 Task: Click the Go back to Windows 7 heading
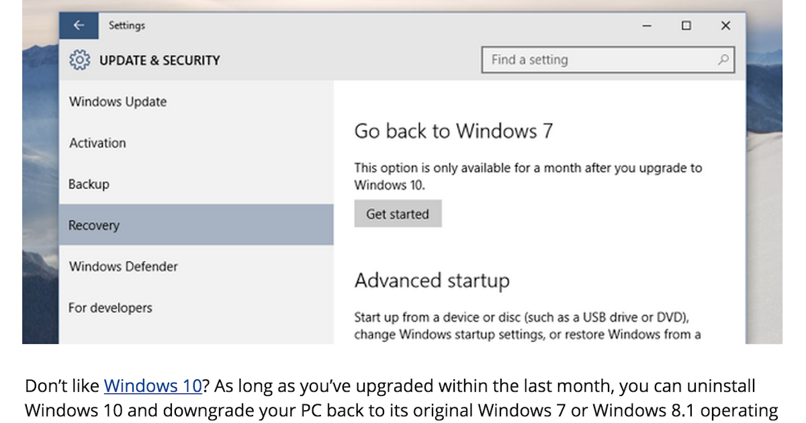(453, 131)
